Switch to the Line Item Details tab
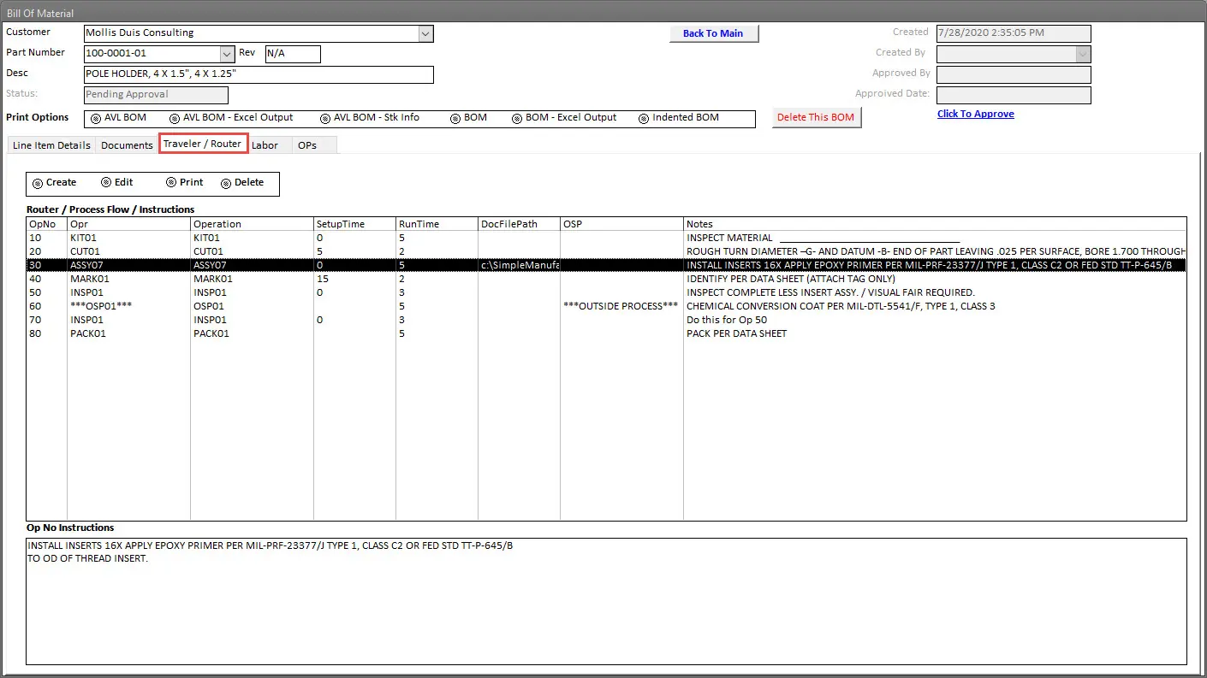The height and width of the screenshot is (678, 1207). click(x=51, y=145)
